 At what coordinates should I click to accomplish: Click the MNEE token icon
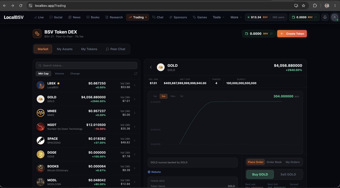41,113
